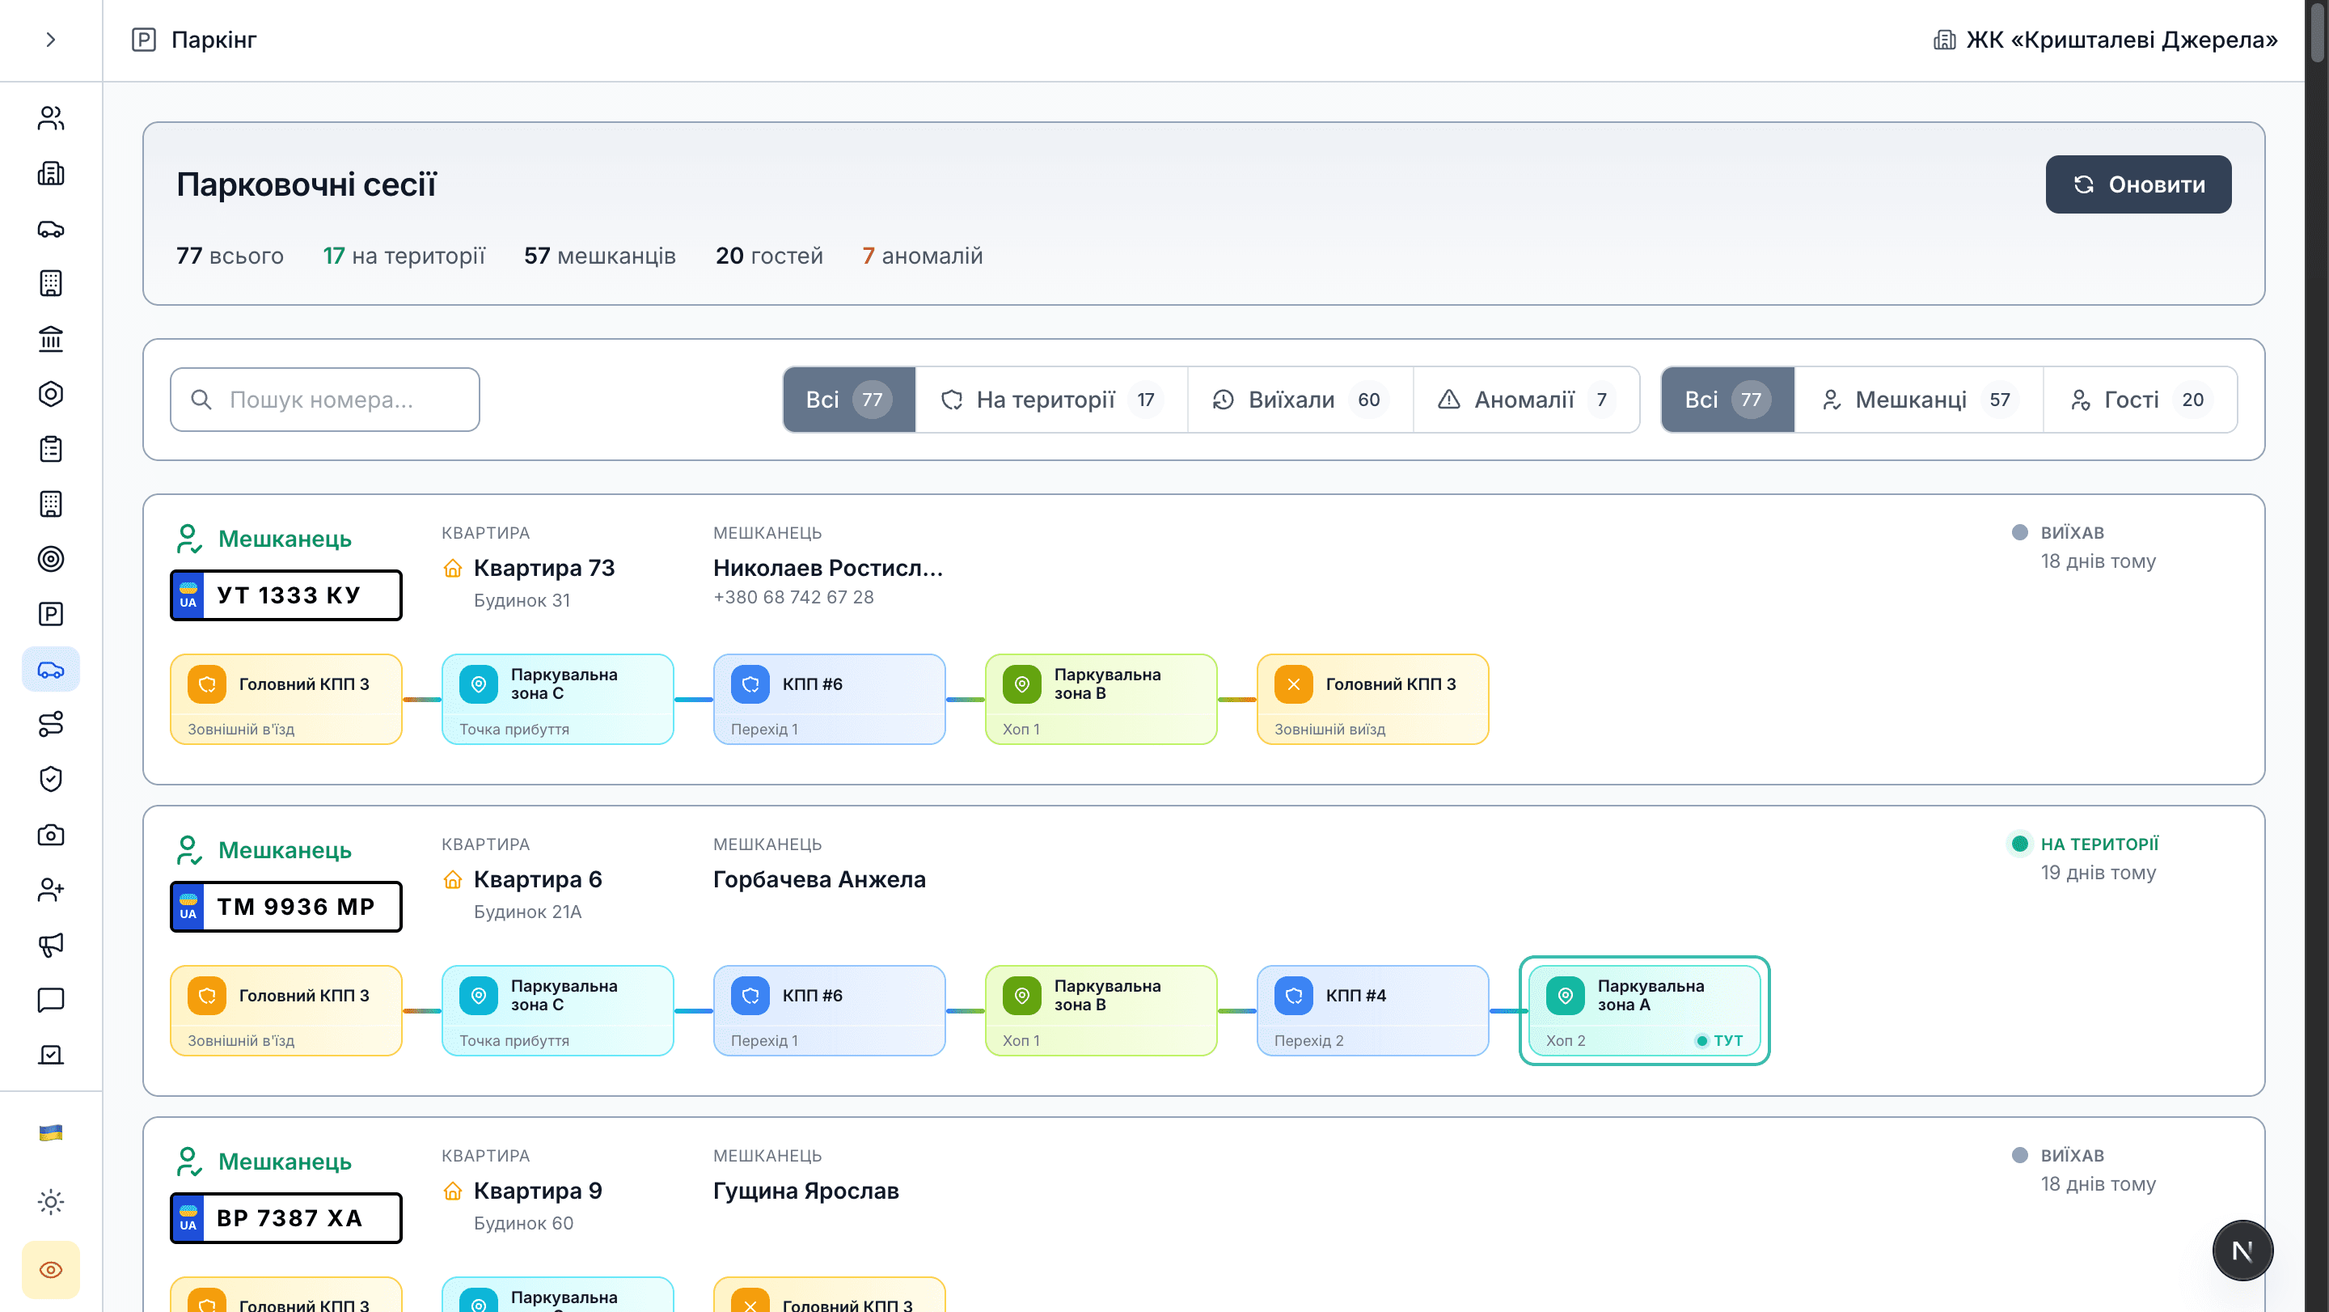Toggle the orange eye visibility icon
This screenshot has height=1312, width=2329.
point(51,1269)
